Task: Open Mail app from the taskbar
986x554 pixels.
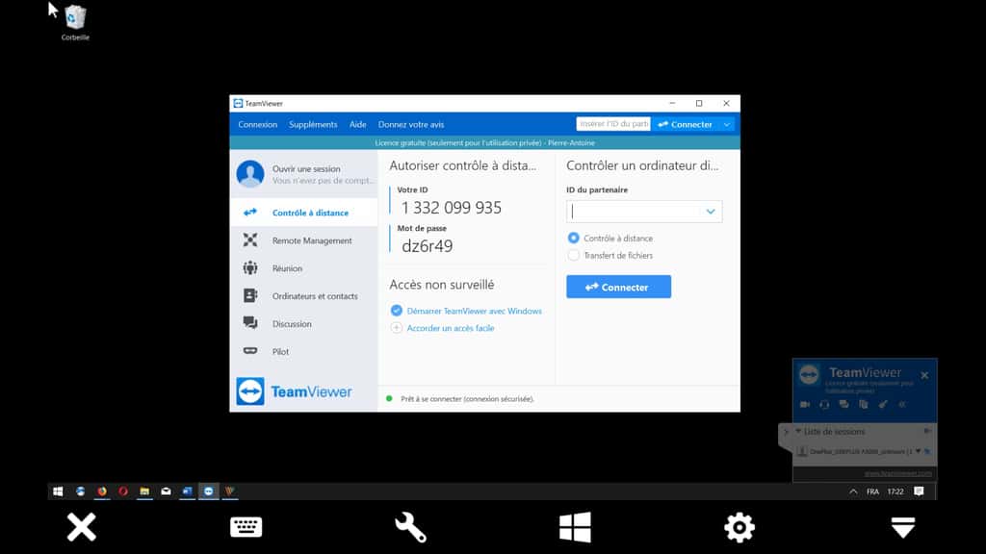Action: (166, 491)
